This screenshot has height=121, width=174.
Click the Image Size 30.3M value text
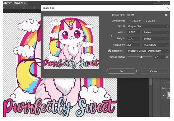pos(130,15)
